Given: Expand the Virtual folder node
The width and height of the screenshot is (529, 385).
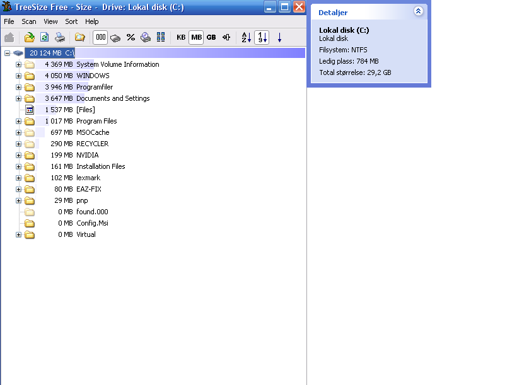Looking at the screenshot, I should (18, 235).
